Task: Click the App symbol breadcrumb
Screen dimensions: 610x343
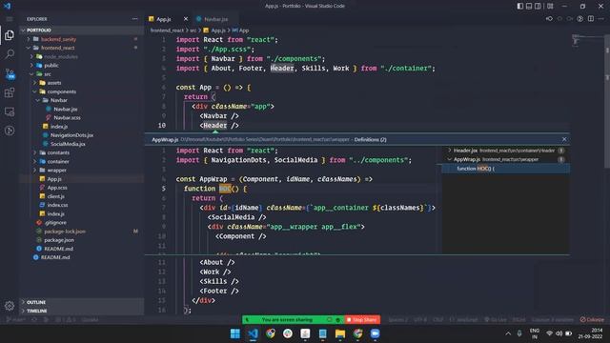Action: 240,30
